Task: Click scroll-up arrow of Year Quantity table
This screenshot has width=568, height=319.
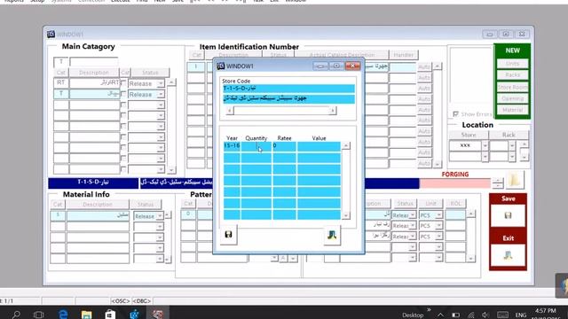Action: pos(346,145)
